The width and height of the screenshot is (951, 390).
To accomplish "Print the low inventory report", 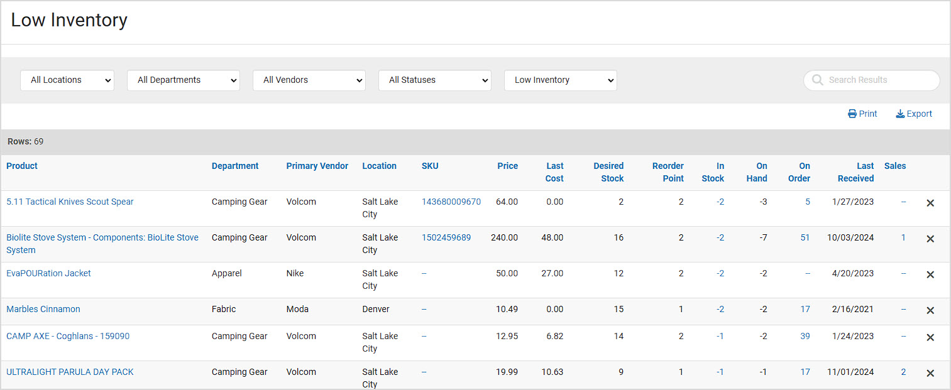I will click(862, 114).
